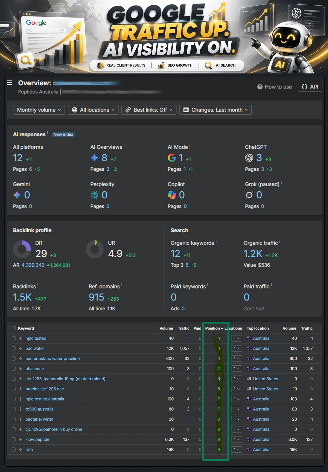
Task: Click the Australia link for tb500 australia row
Action: click(261, 409)
